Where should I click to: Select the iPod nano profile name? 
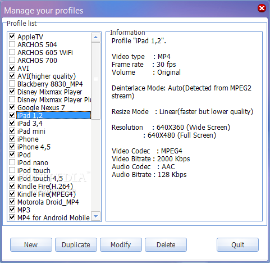pos(33,163)
